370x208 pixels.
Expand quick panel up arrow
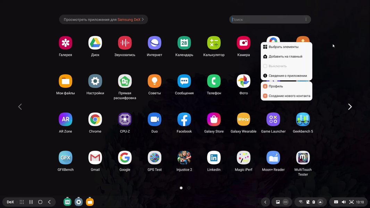(x=320, y=202)
